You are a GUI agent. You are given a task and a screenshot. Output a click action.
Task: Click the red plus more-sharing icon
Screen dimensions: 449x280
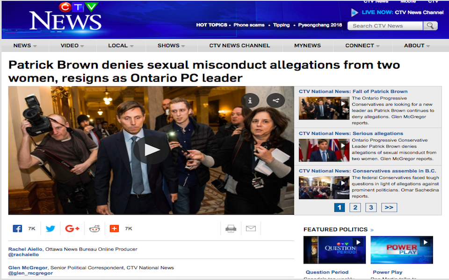point(114,229)
